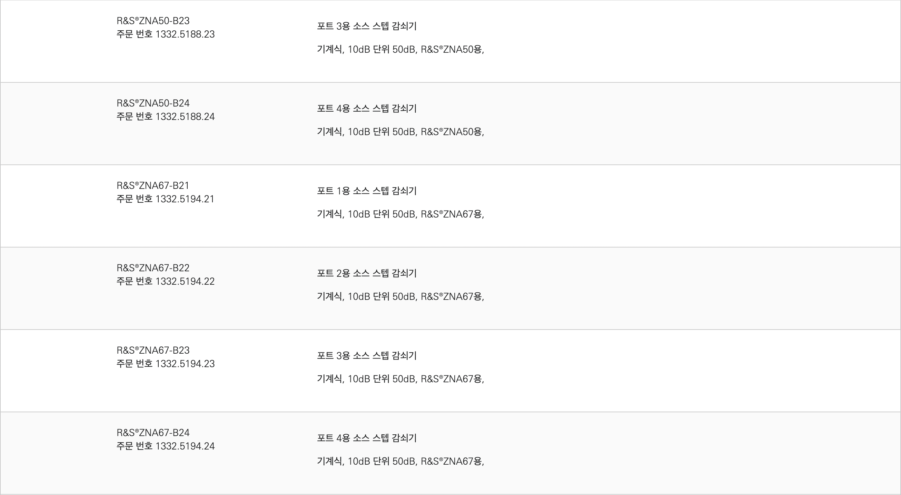Select the R&S®ZNA67-B23 product name
The width and height of the screenshot is (901, 495).
point(153,350)
